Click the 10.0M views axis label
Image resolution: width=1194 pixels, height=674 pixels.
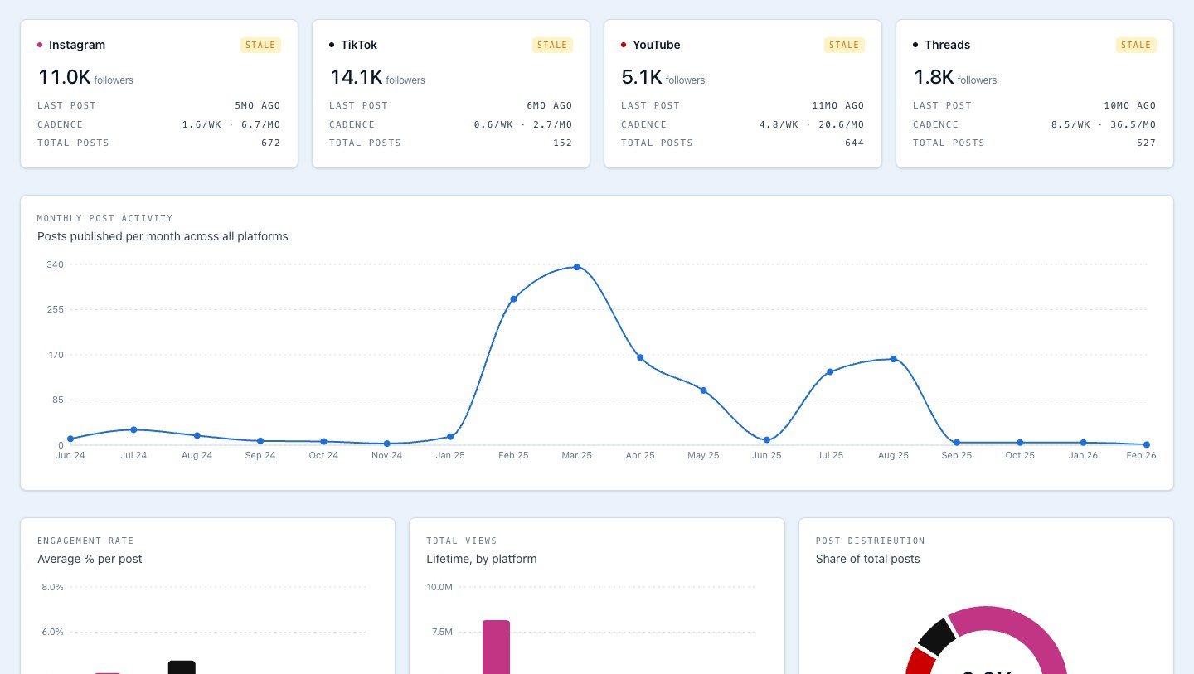[439, 587]
